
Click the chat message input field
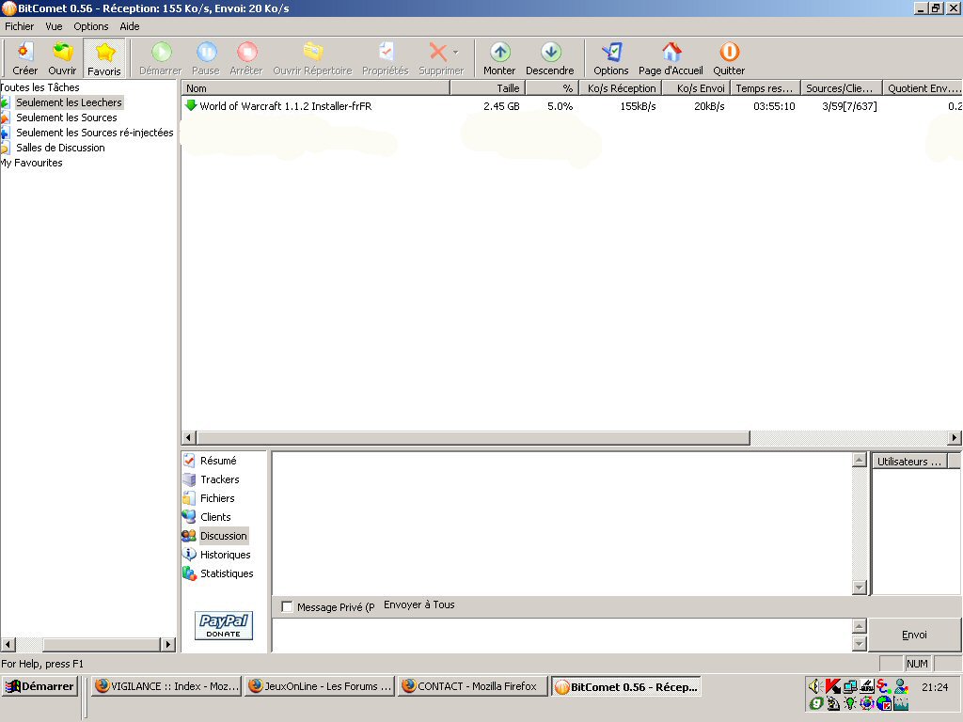tap(561, 635)
